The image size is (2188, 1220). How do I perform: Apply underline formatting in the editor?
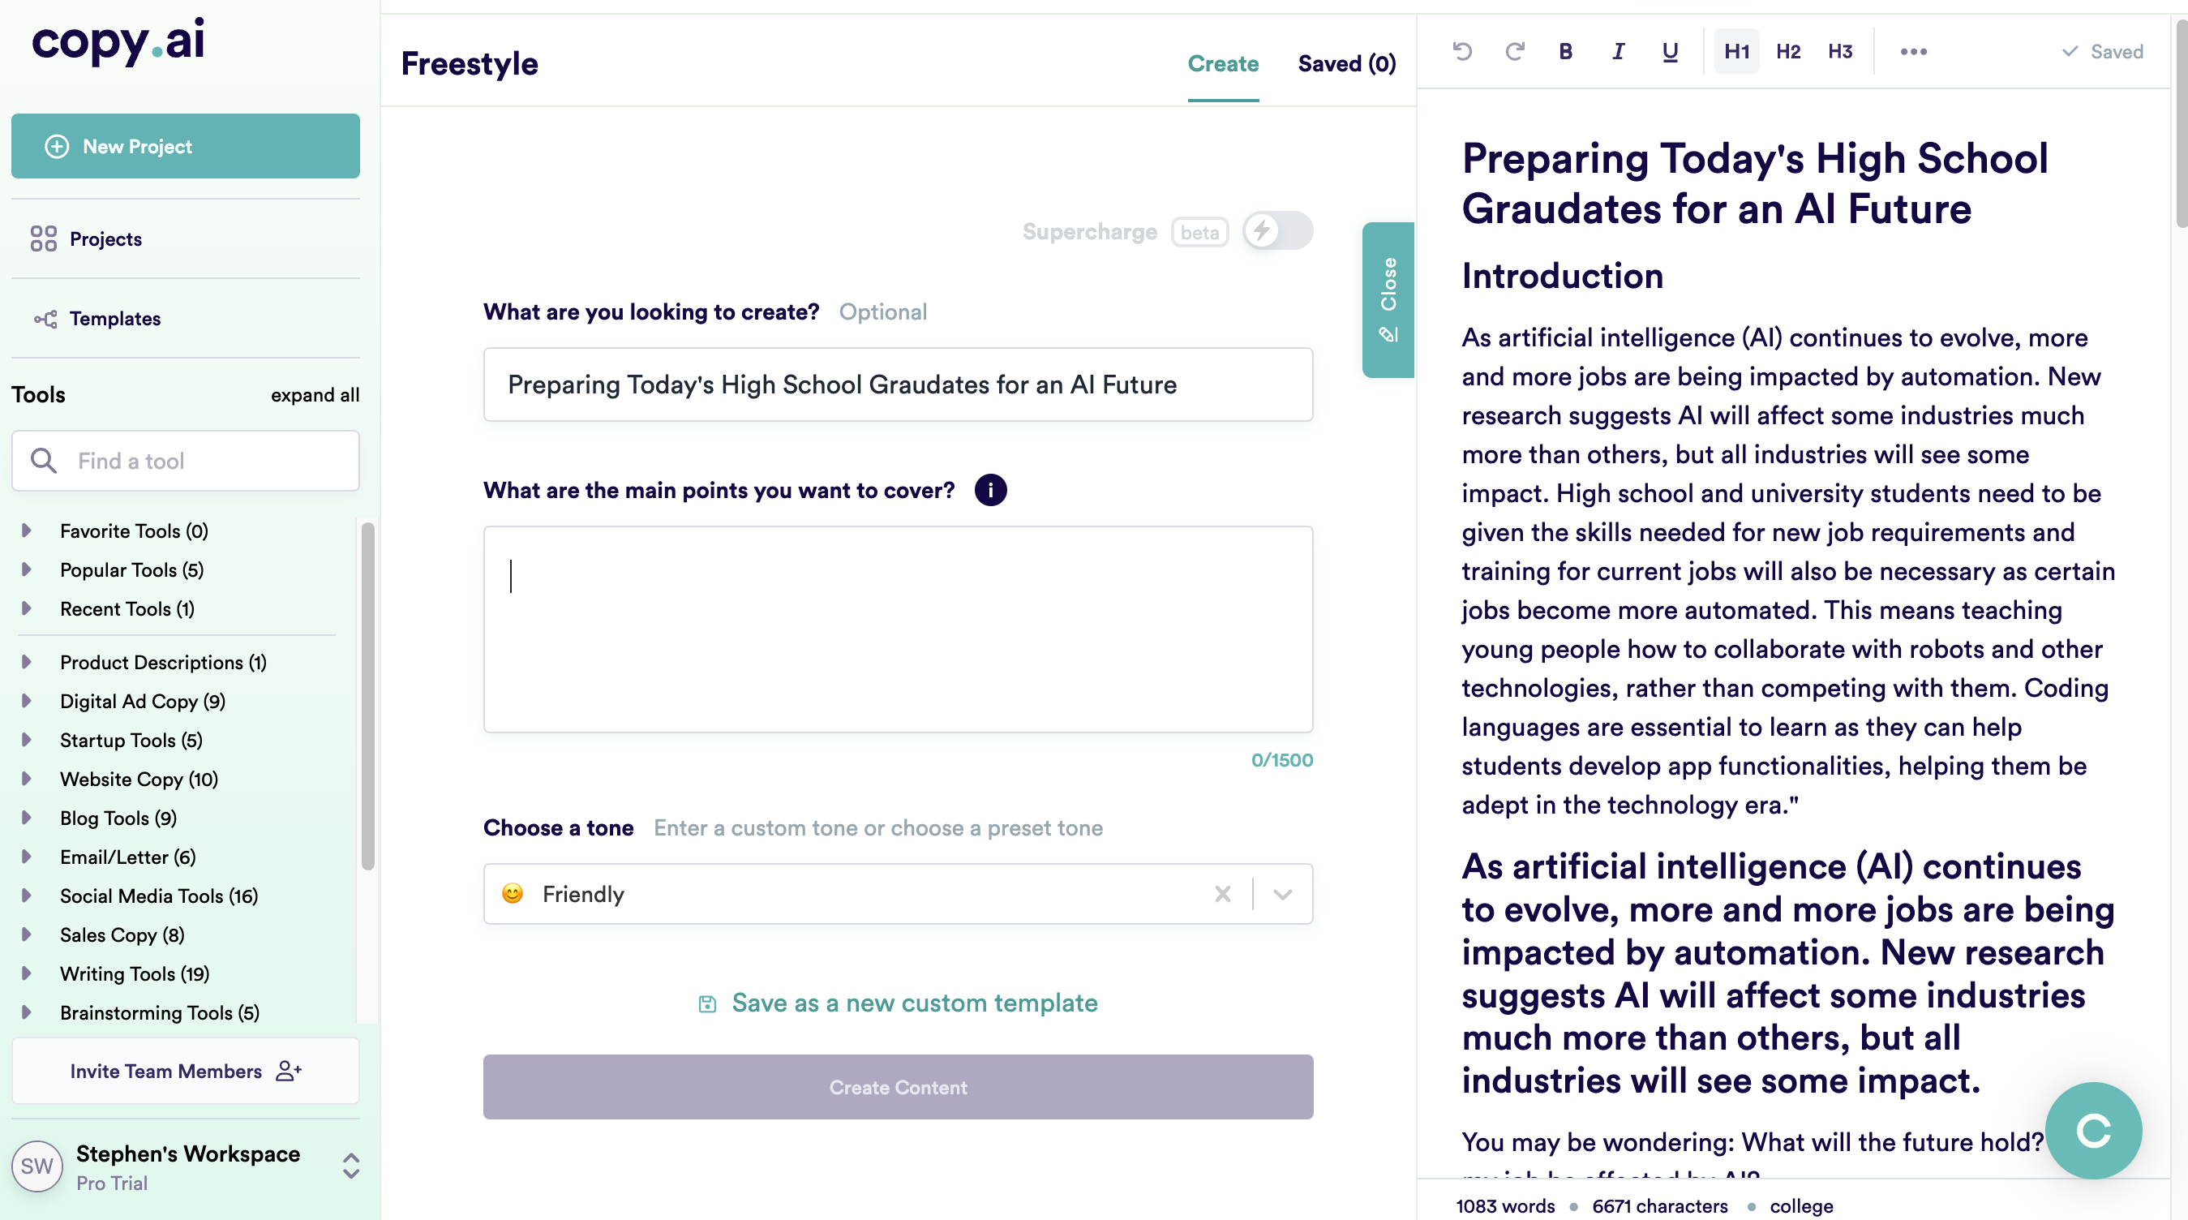(1670, 52)
